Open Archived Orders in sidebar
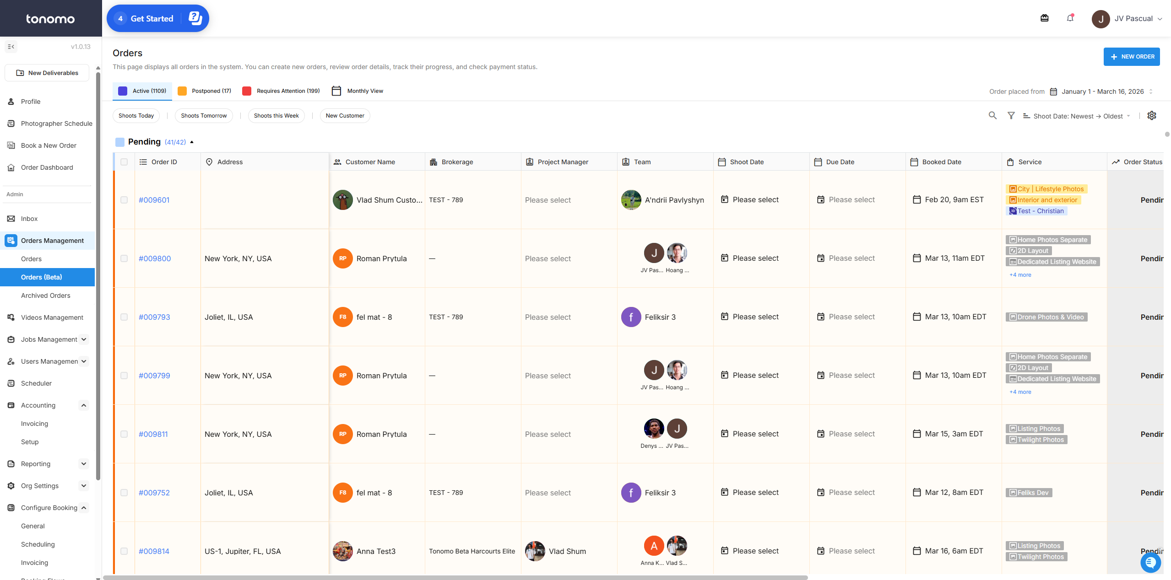The image size is (1171, 580). click(x=46, y=295)
